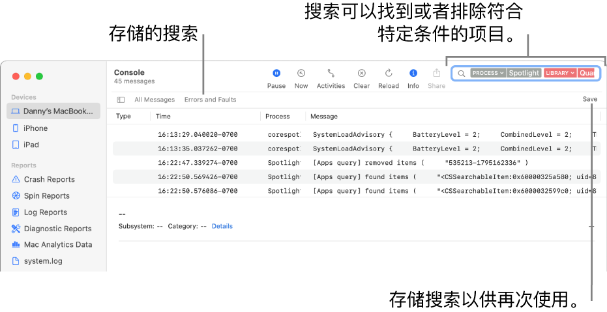Click the Message column header
The height and width of the screenshot is (312, 607).
[x=324, y=116]
